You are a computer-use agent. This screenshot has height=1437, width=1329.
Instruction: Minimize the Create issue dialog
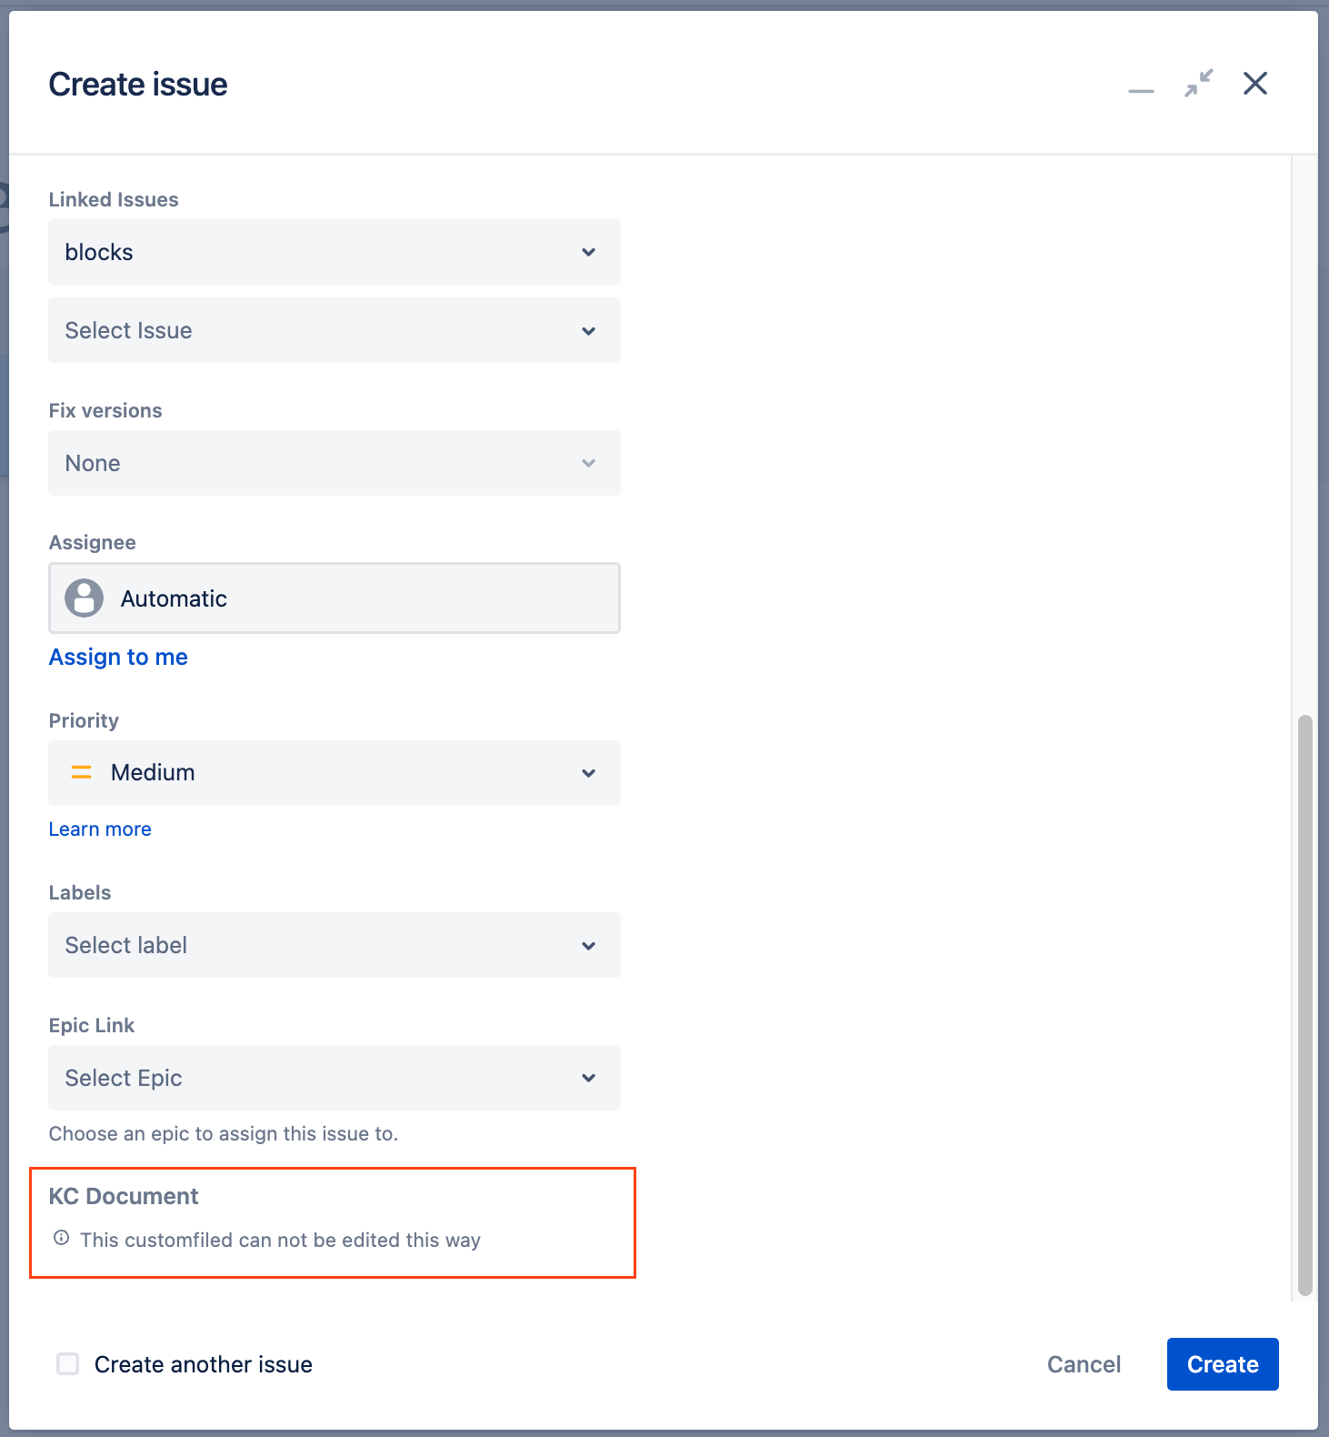[x=1141, y=91]
